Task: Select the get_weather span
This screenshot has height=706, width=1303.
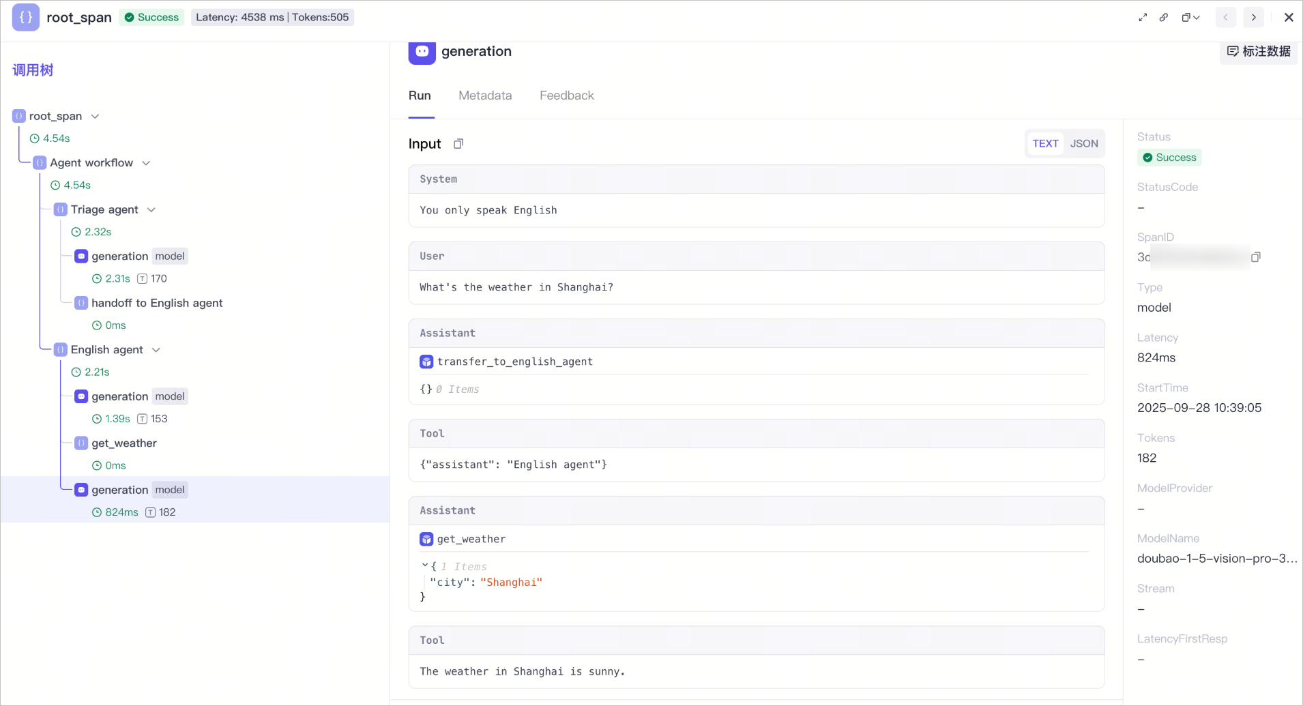Action: 124,443
